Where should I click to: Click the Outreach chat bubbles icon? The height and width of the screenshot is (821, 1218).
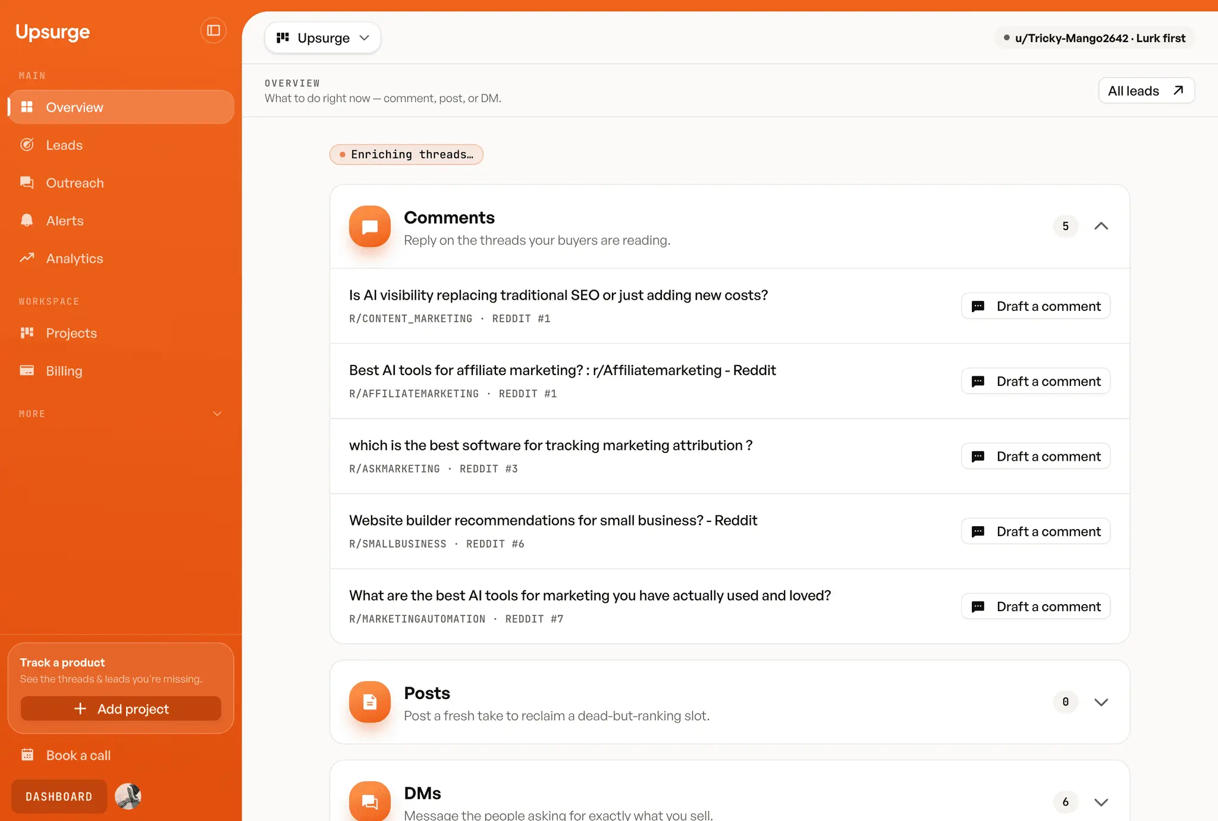click(x=27, y=183)
